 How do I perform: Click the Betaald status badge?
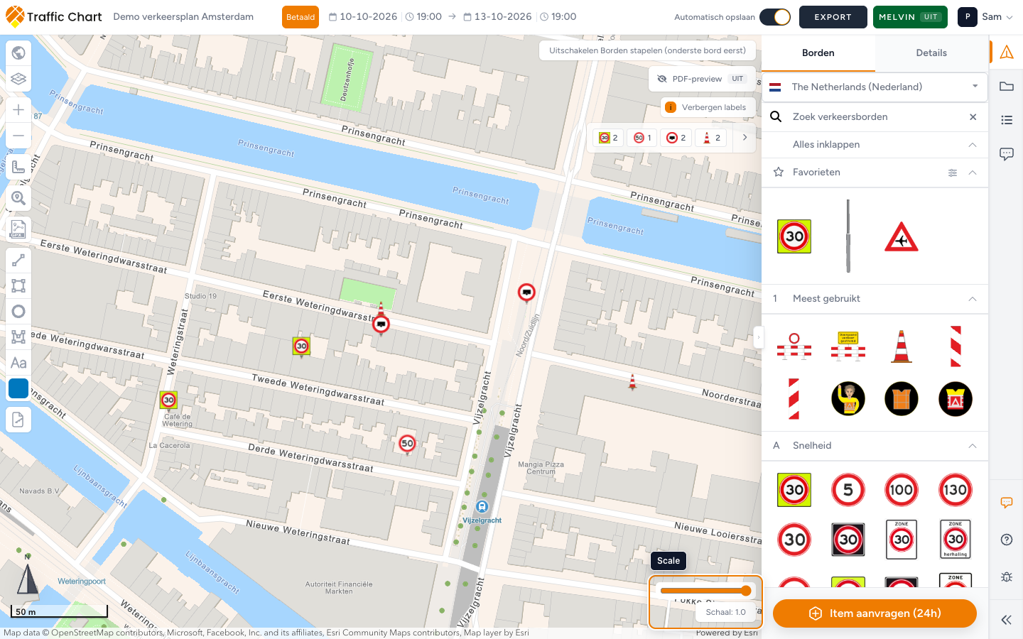point(301,17)
